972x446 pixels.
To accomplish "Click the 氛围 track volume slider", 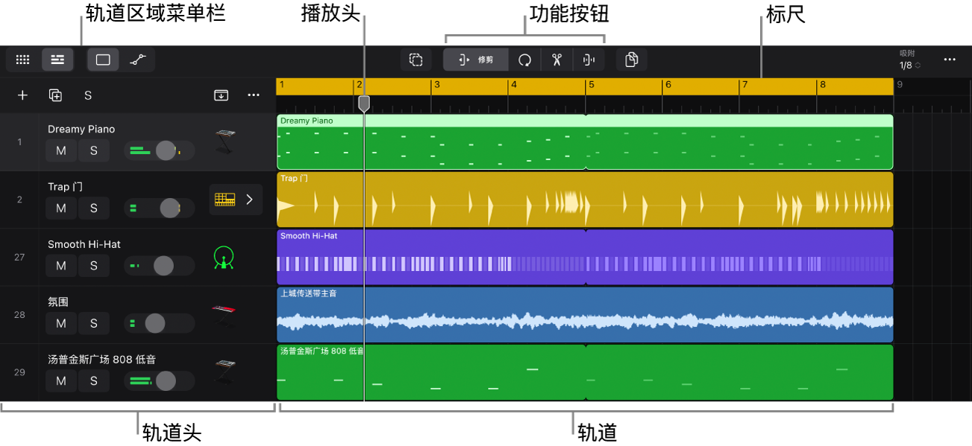I will coord(159,323).
